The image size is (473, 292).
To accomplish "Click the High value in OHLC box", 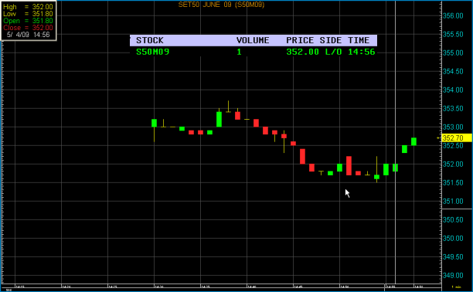I will click(43, 7).
